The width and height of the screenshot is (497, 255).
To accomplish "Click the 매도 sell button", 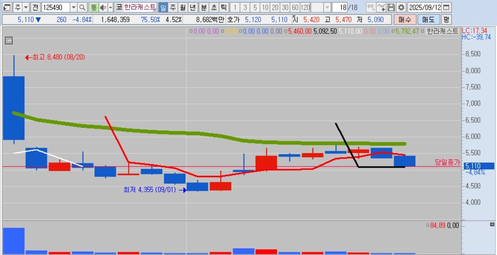I will pos(429,20).
